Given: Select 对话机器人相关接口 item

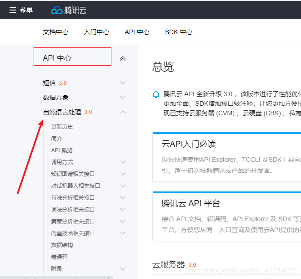Looking at the screenshot, I should pyautogui.click(x=75, y=186).
